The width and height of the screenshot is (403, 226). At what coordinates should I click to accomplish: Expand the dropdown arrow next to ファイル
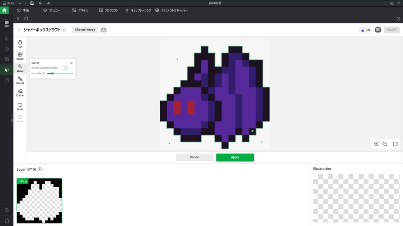(x=20, y=3)
